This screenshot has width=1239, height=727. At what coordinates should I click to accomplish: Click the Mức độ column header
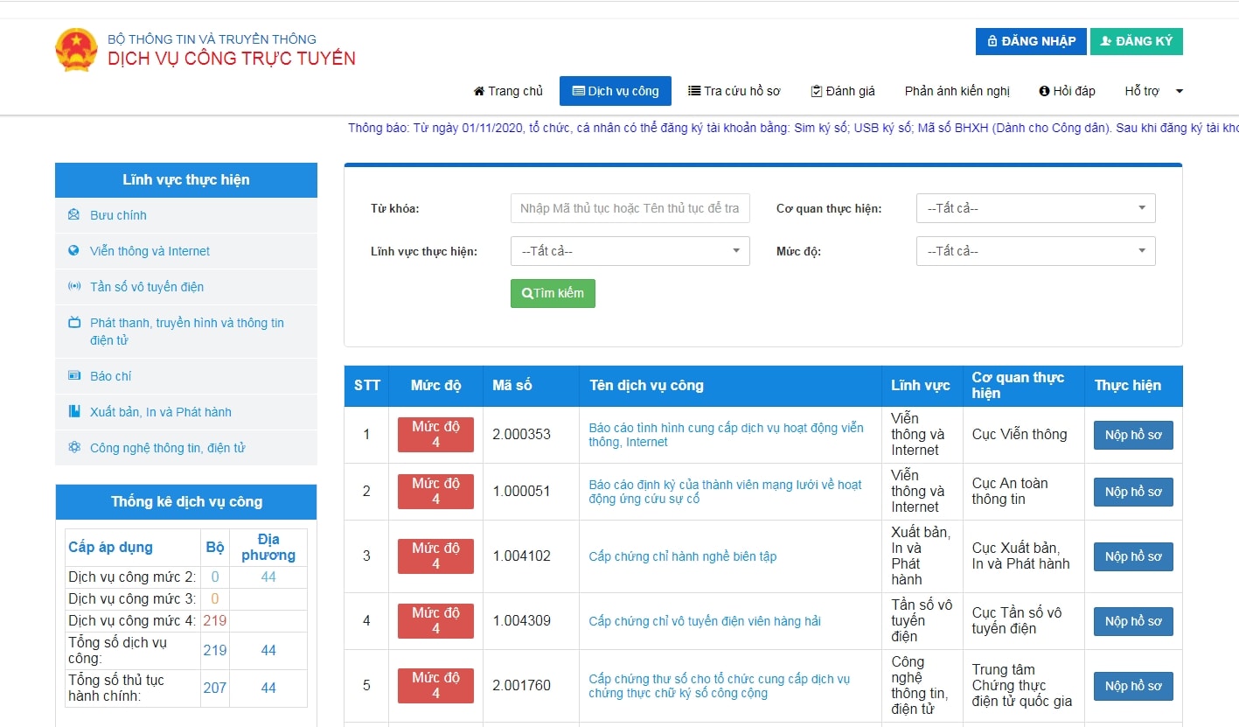[x=435, y=385]
